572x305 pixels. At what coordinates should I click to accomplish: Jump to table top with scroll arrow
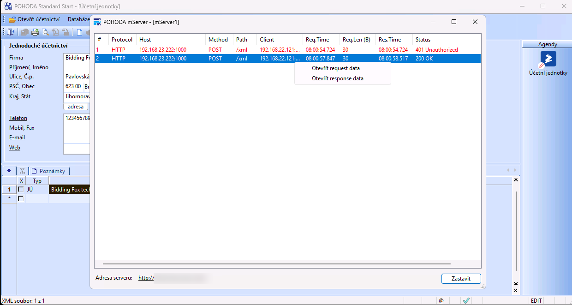(x=516, y=180)
